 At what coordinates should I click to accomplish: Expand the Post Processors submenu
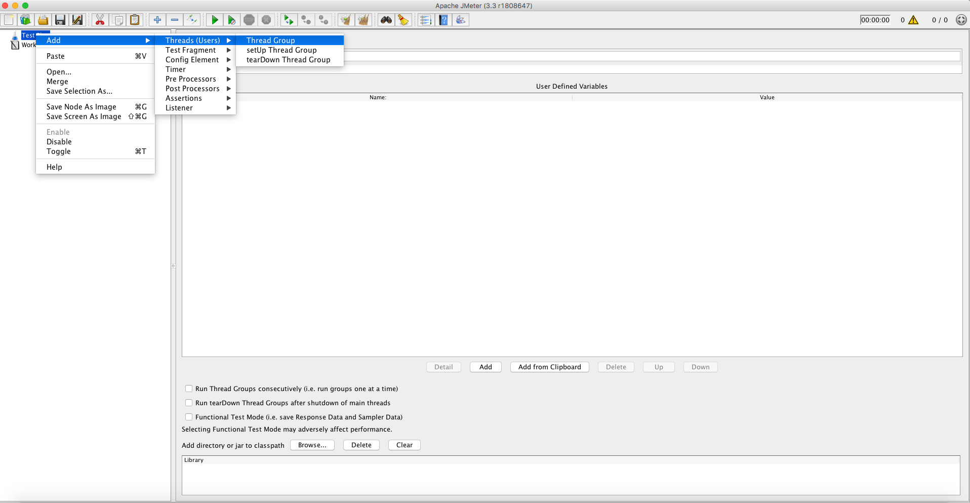point(195,89)
